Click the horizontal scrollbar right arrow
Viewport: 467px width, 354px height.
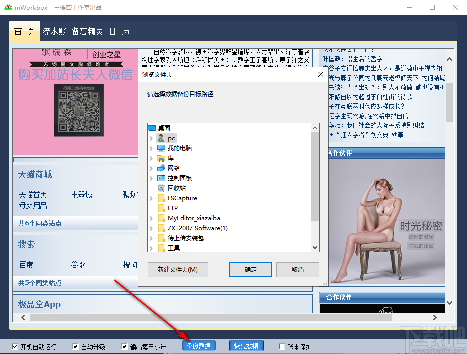tap(434, 318)
